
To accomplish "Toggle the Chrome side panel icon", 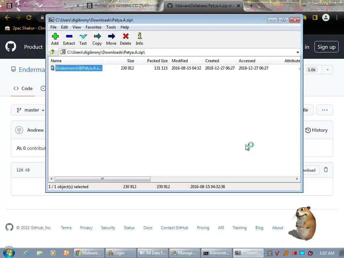I will (x=315, y=17).
